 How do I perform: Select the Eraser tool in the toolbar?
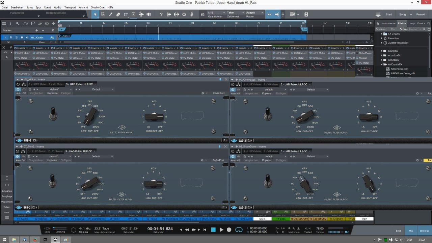click(118, 15)
